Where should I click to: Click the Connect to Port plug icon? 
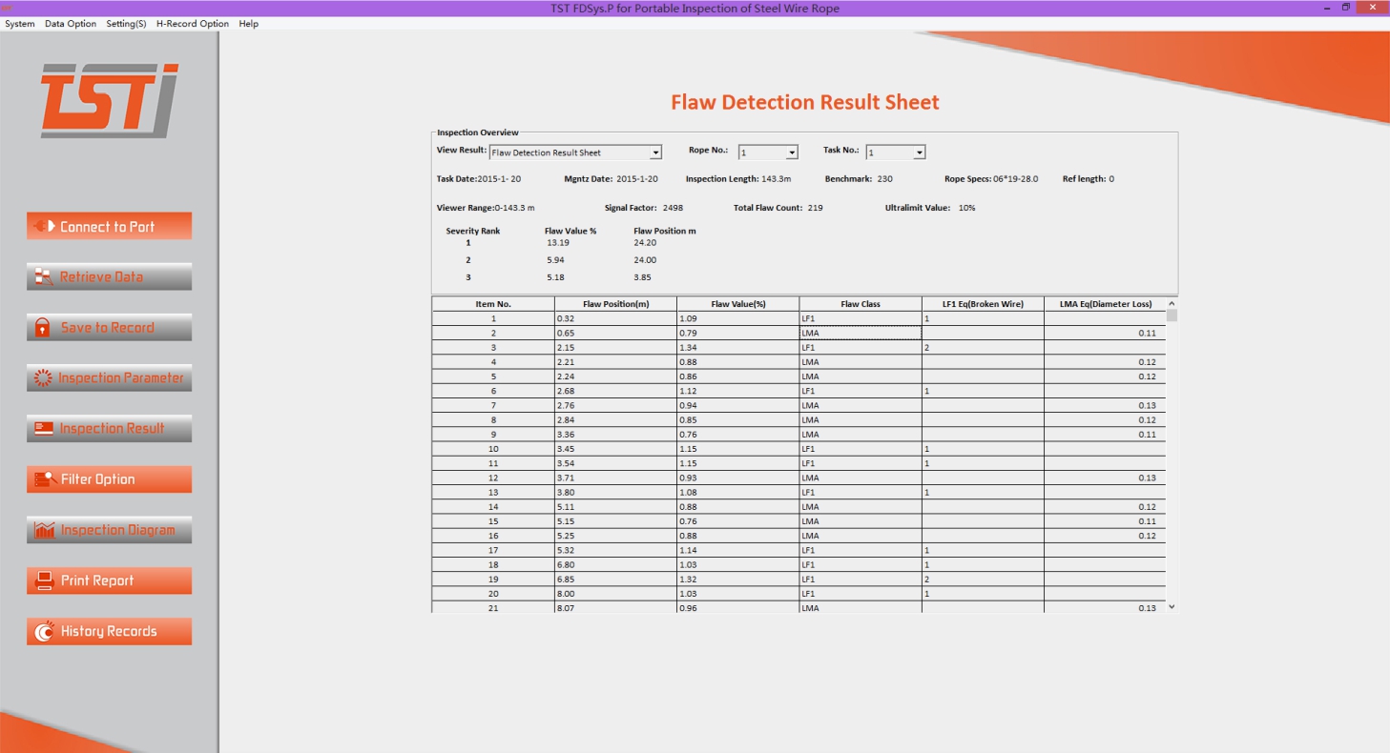pyautogui.click(x=44, y=227)
